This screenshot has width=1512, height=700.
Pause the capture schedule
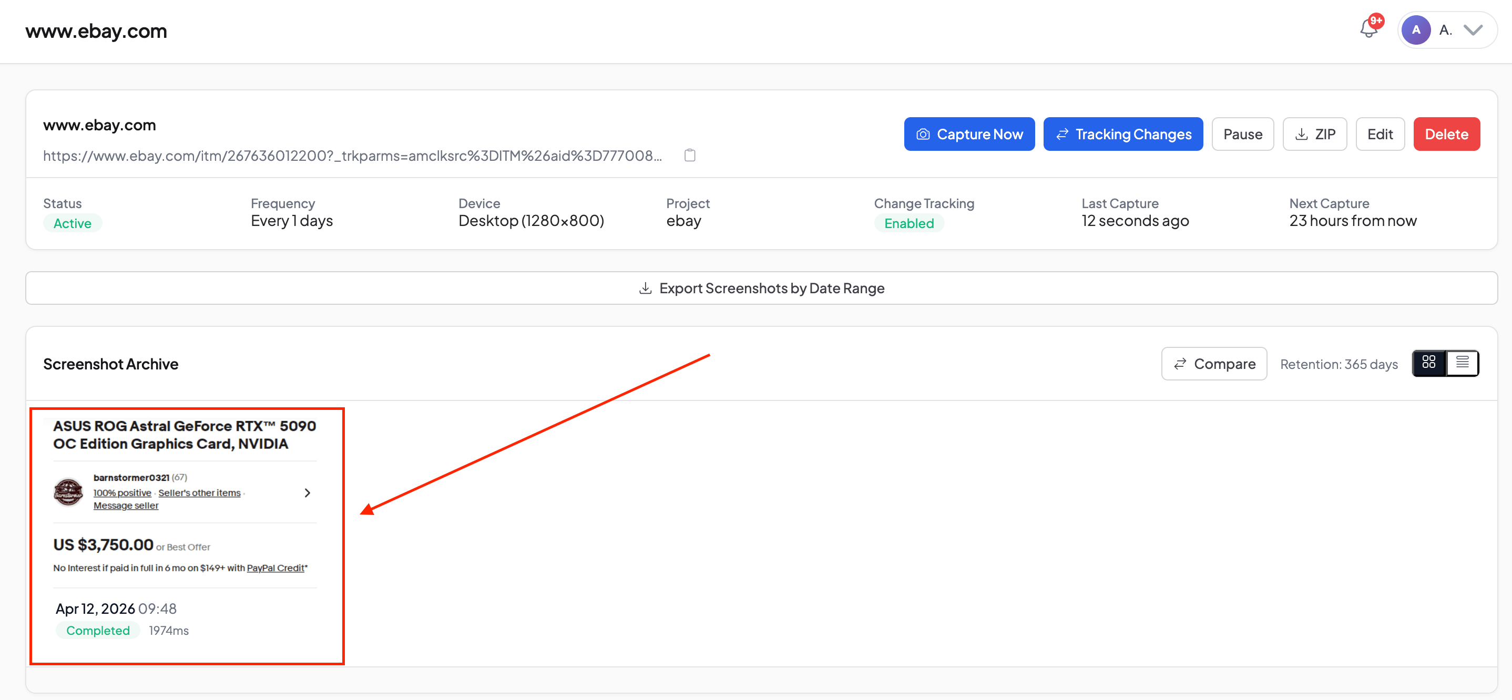1243,135
